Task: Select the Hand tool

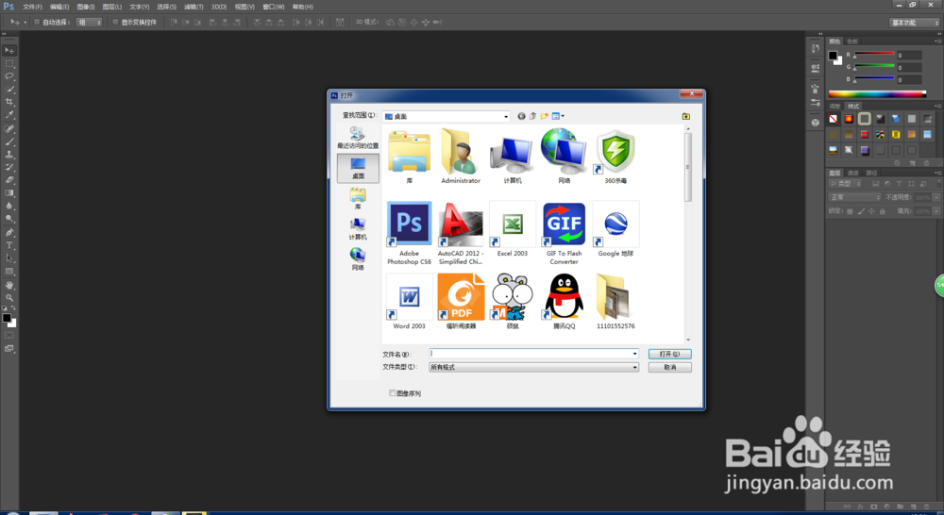Action: (x=9, y=285)
